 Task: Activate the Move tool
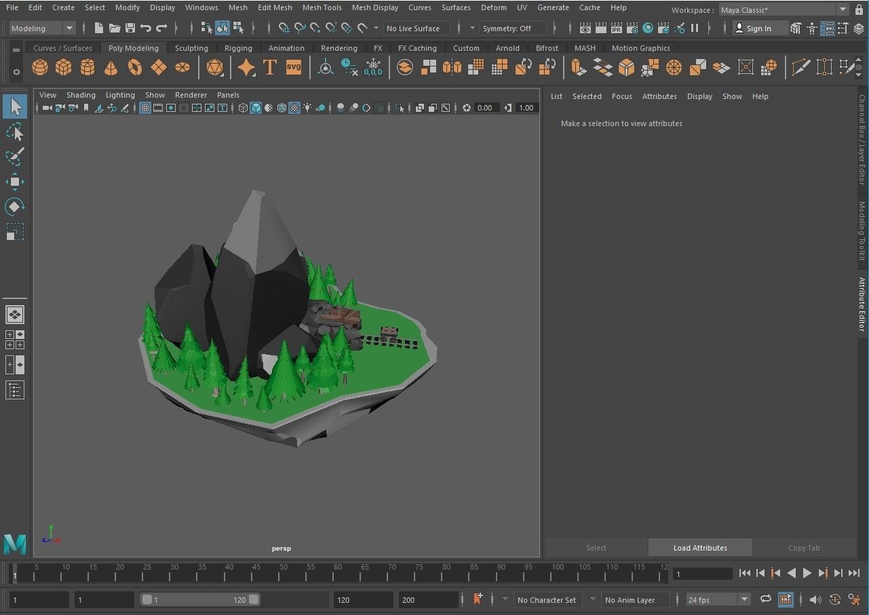coord(15,182)
